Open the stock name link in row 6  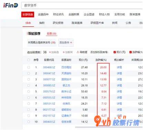pos(67,98)
